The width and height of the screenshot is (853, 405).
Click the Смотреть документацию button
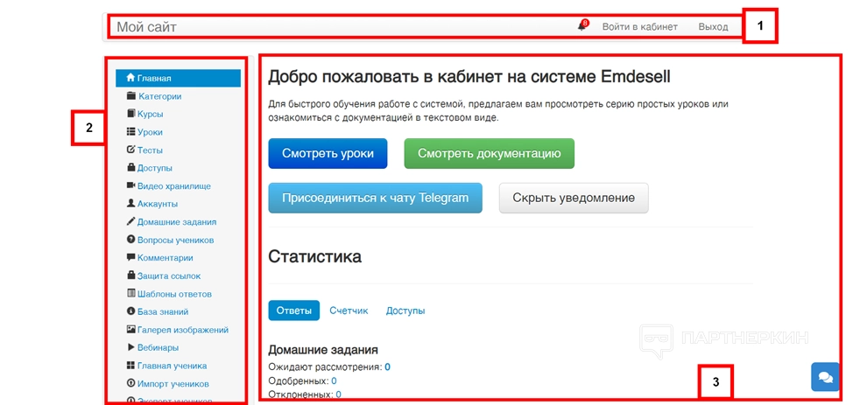click(x=489, y=153)
